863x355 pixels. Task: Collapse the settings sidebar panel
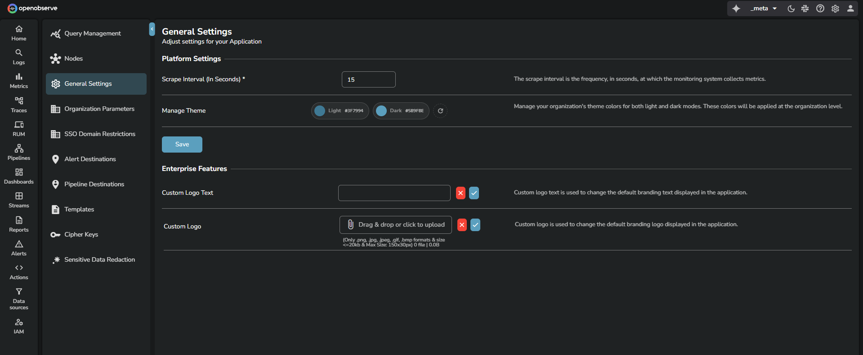click(x=152, y=29)
